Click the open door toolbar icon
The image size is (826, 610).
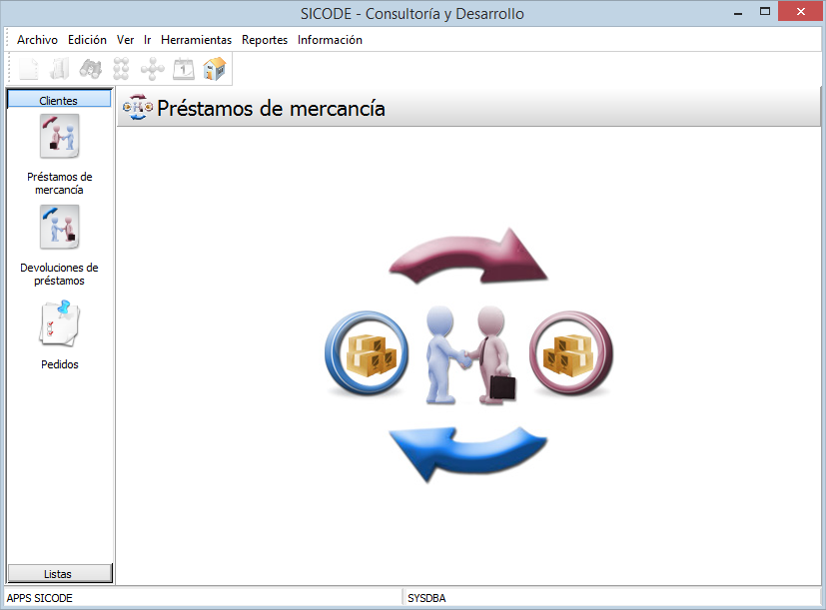pyautogui.click(x=60, y=69)
